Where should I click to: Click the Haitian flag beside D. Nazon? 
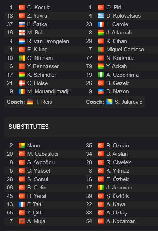pyautogui.click(x=101, y=91)
